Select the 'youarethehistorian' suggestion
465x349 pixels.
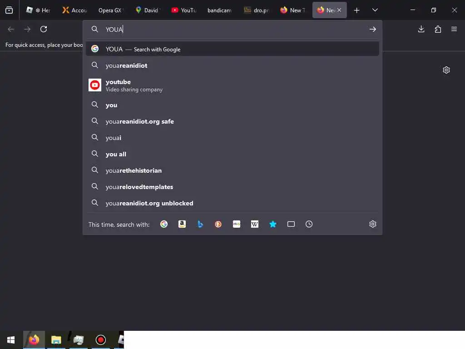point(232,170)
